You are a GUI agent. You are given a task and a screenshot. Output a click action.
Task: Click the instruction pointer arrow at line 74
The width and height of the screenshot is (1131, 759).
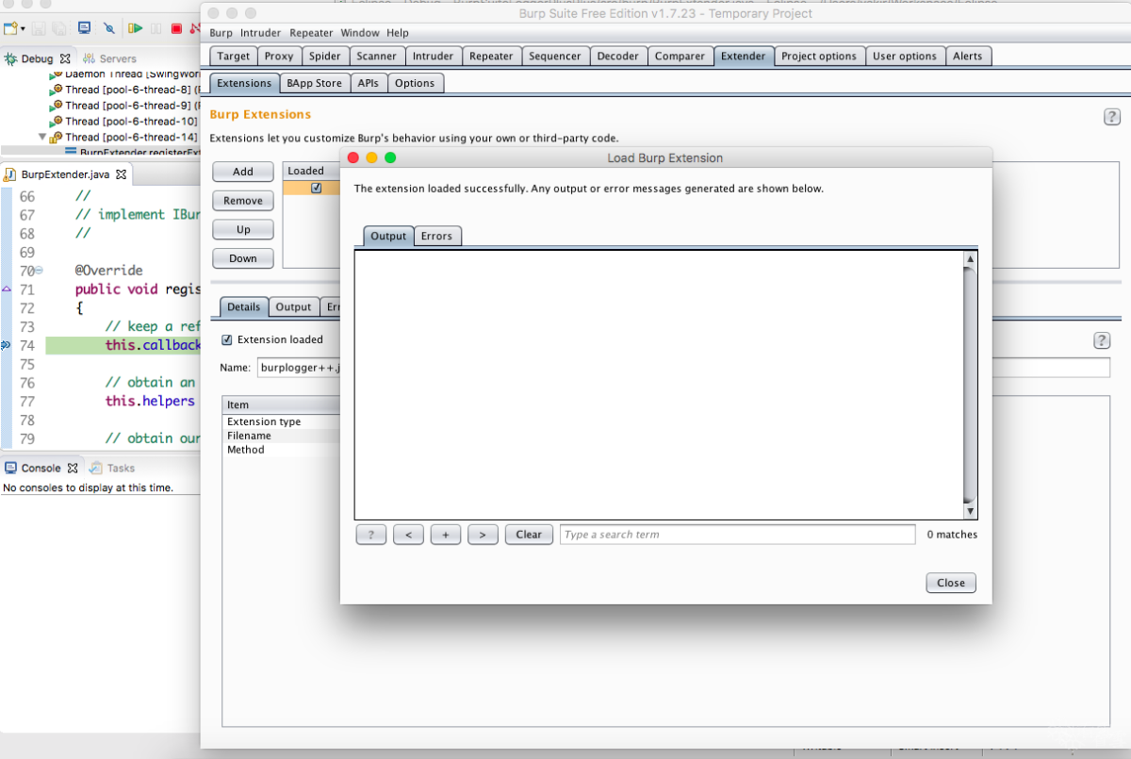point(7,345)
